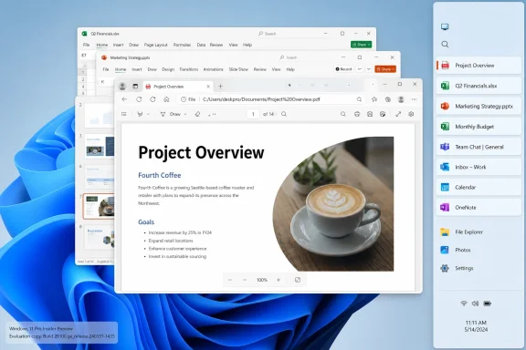Click the search magnifier in side panel
The width and height of the screenshot is (526, 350).
(445, 45)
